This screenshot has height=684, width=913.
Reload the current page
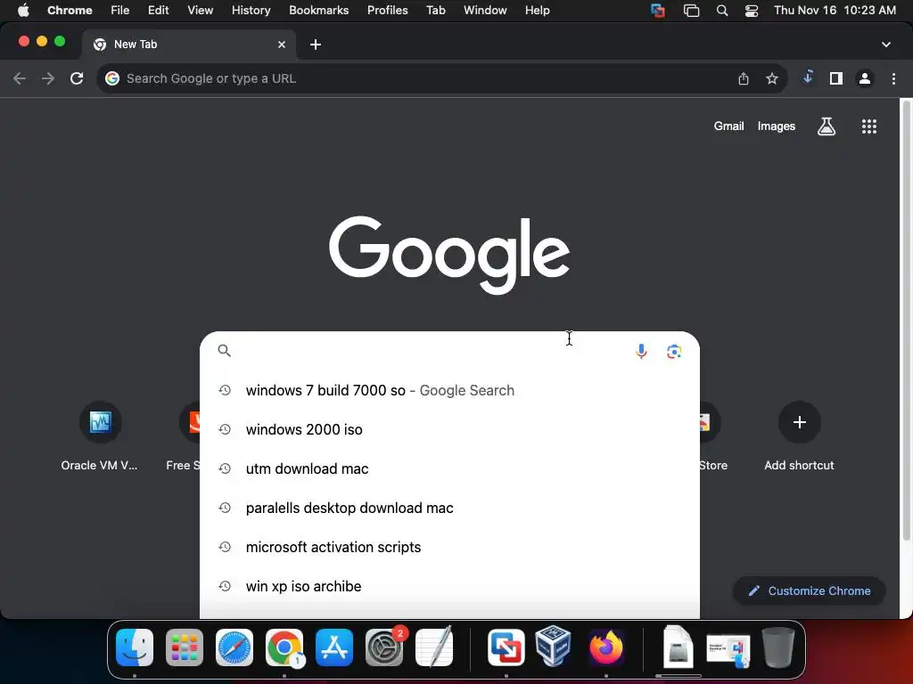coord(77,78)
